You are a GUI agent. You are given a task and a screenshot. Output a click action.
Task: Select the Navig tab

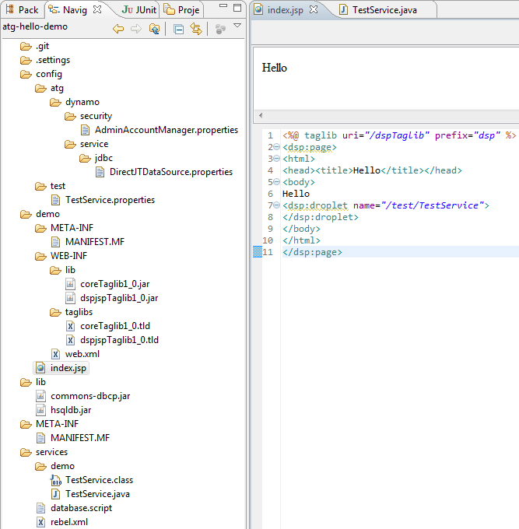(68, 10)
